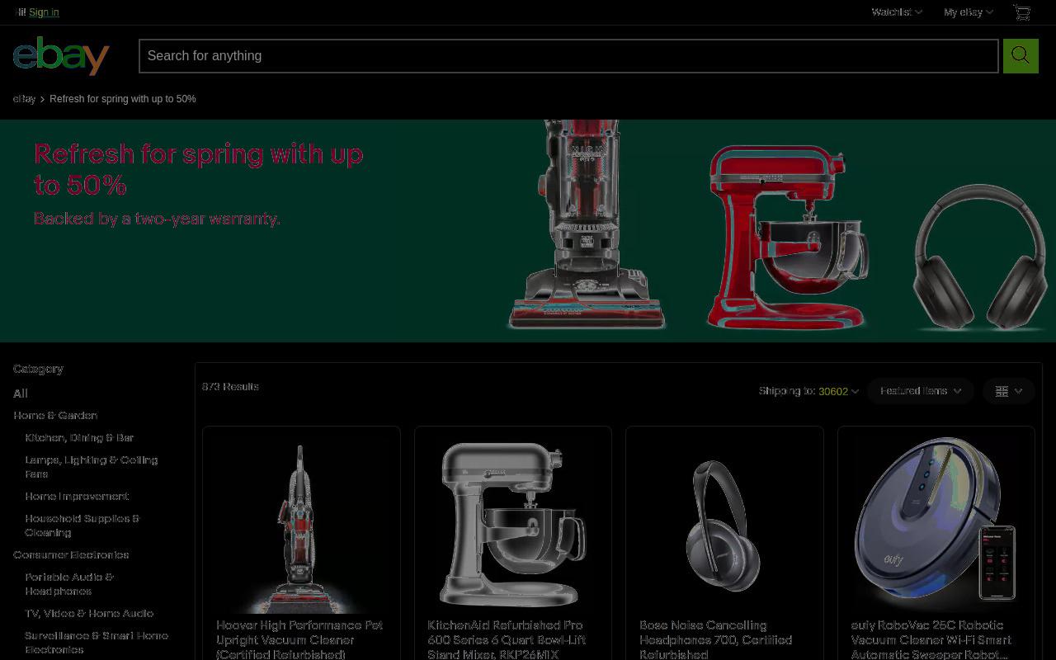
Task: Open the grid view layout icon
Action: [1009, 391]
